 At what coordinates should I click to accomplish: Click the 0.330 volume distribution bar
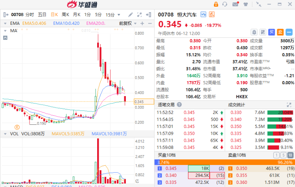click(x=280, y=113)
